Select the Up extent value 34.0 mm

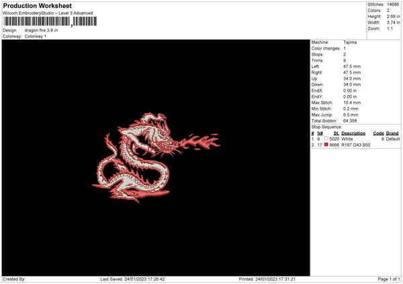click(x=352, y=78)
